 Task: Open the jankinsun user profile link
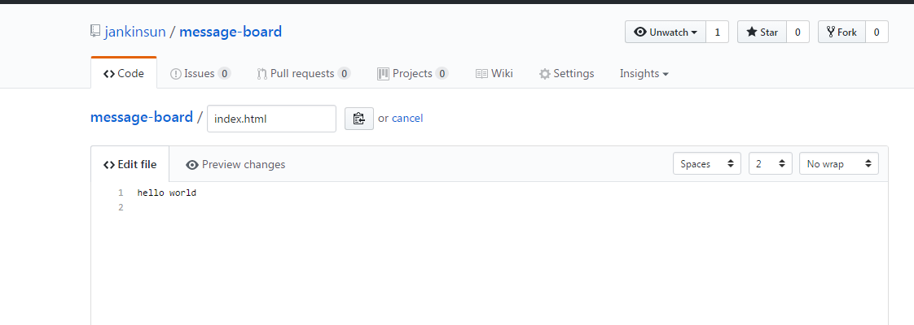point(135,32)
